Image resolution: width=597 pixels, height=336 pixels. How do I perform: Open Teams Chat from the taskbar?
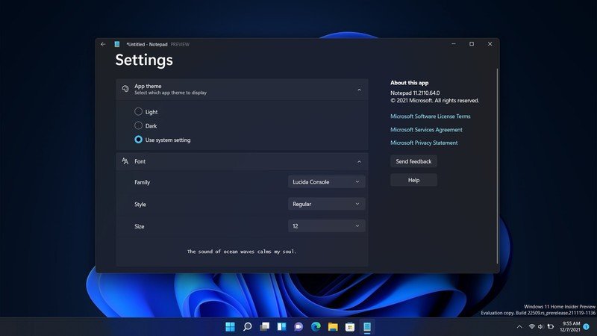(x=298, y=326)
